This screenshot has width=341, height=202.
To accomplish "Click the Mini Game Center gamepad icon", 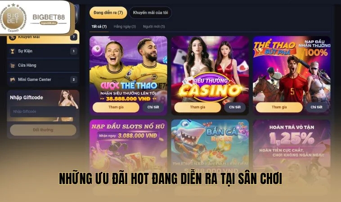I will [13, 79].
